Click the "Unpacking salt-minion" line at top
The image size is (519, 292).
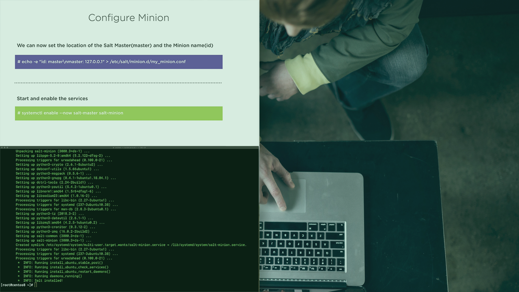click(53, 151)
